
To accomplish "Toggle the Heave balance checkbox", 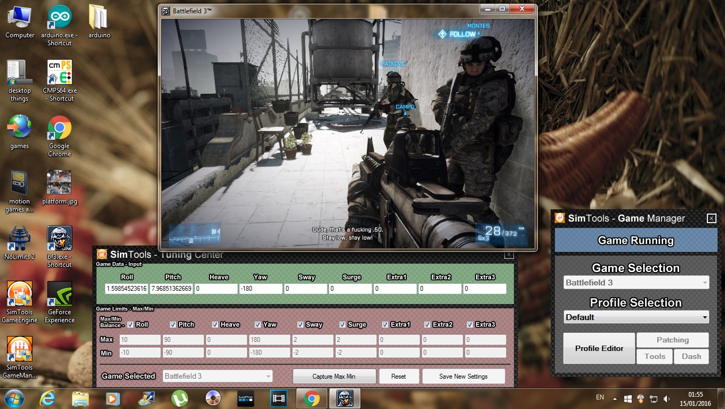I will 215,324.
